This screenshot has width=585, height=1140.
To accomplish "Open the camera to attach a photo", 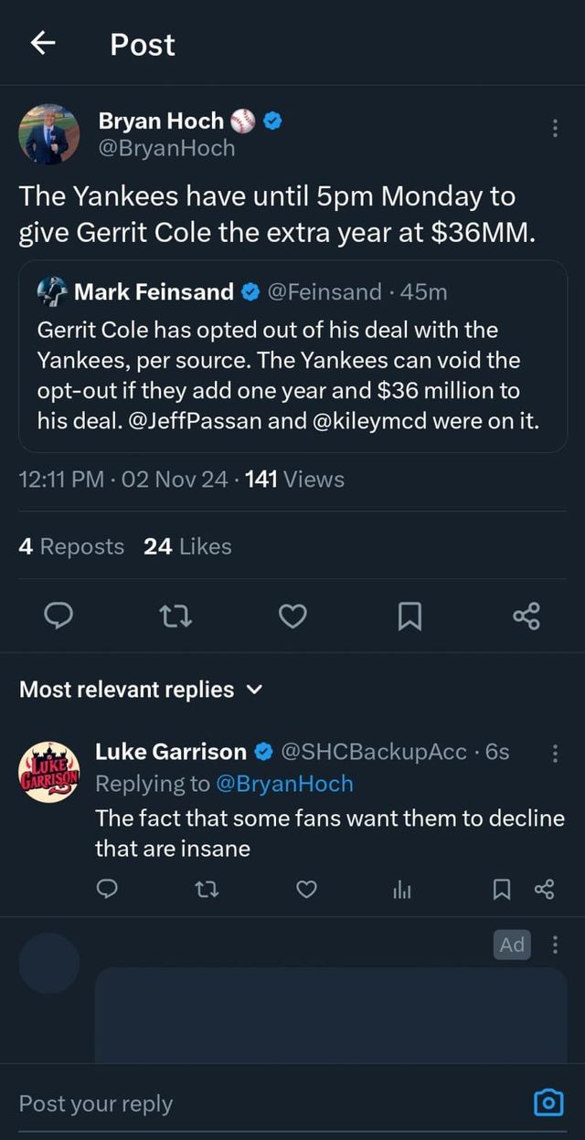I will (x=548, y=1103).
